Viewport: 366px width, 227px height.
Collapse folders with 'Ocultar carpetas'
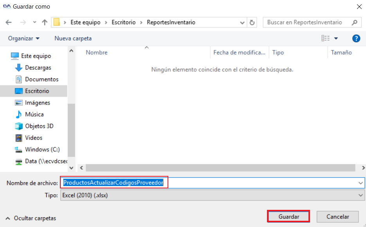(x=31, y=218)
